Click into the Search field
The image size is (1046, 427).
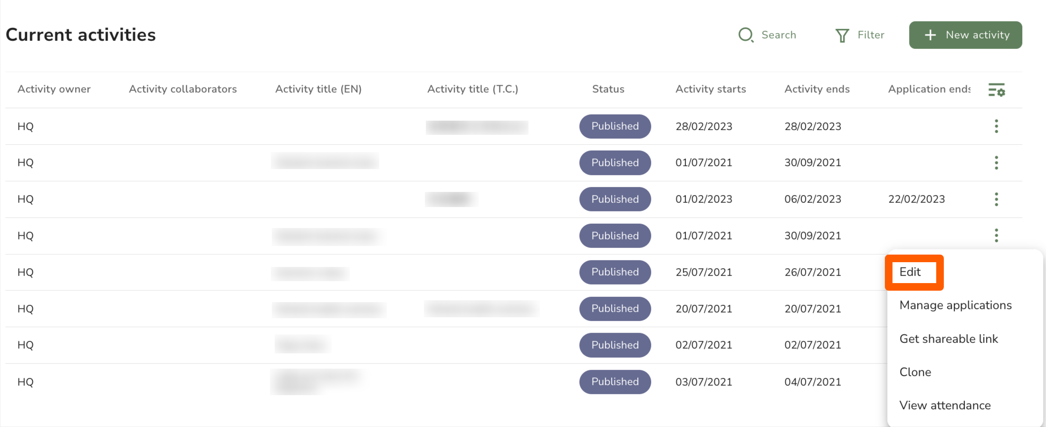tap(778, 35)
